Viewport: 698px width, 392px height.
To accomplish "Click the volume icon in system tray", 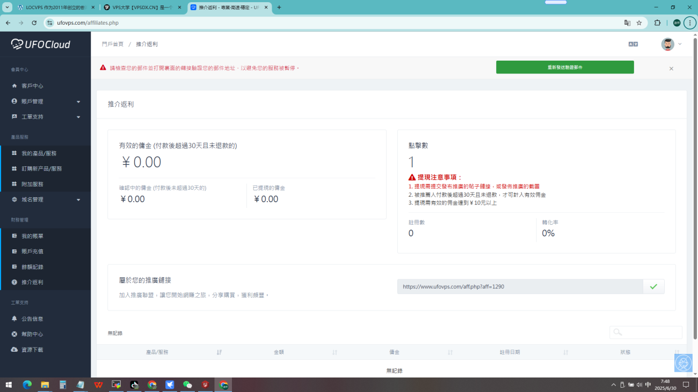I will coord(639,385).
